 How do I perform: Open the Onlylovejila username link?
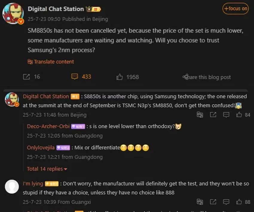[x=41, y=148]
